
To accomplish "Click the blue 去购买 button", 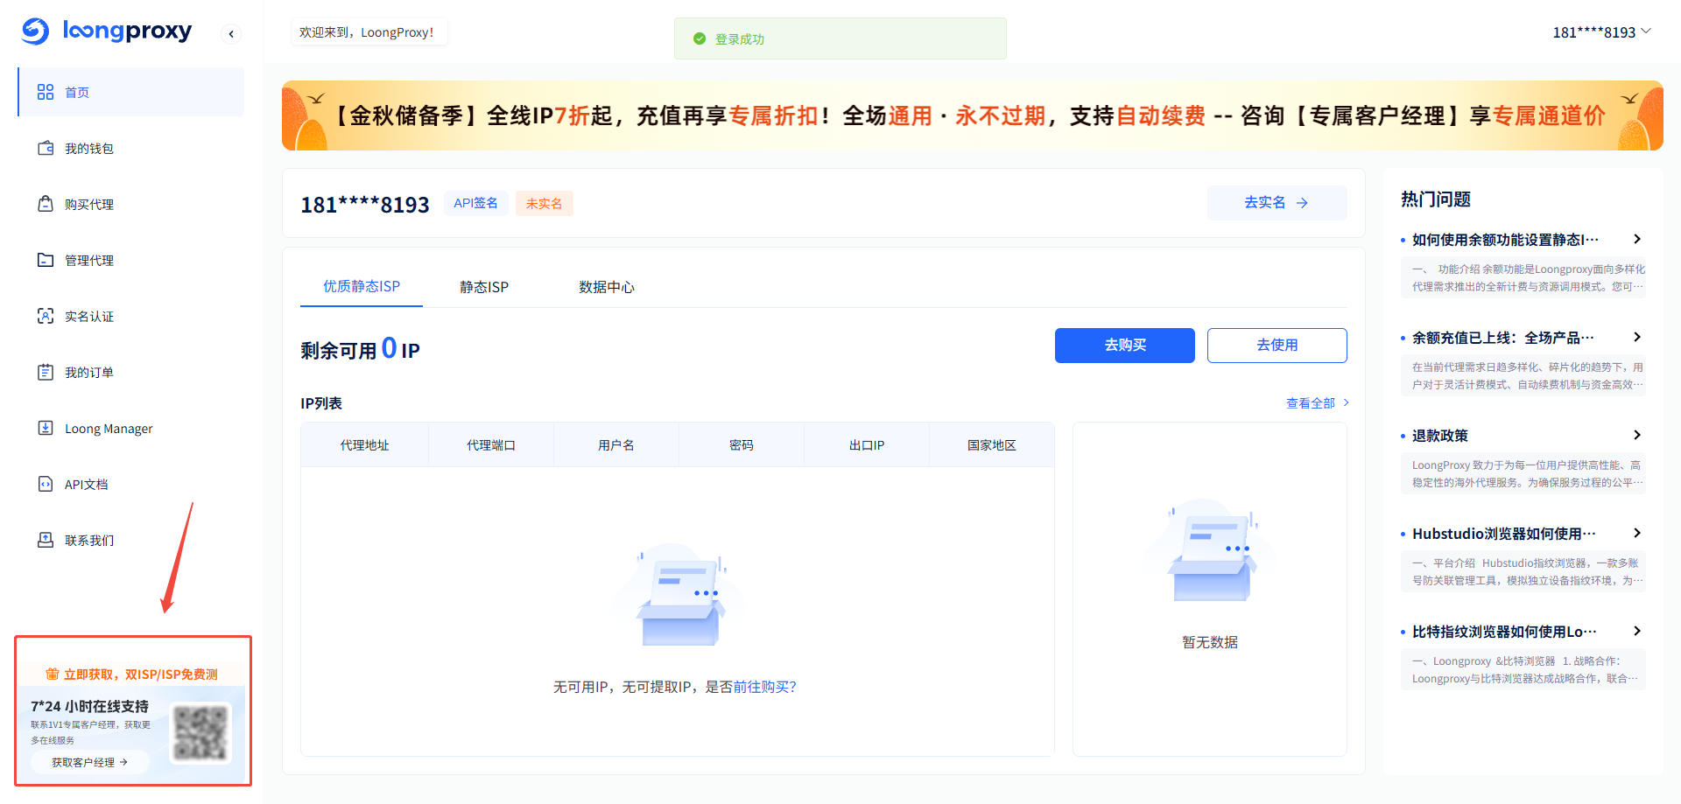I will 1124,345.
